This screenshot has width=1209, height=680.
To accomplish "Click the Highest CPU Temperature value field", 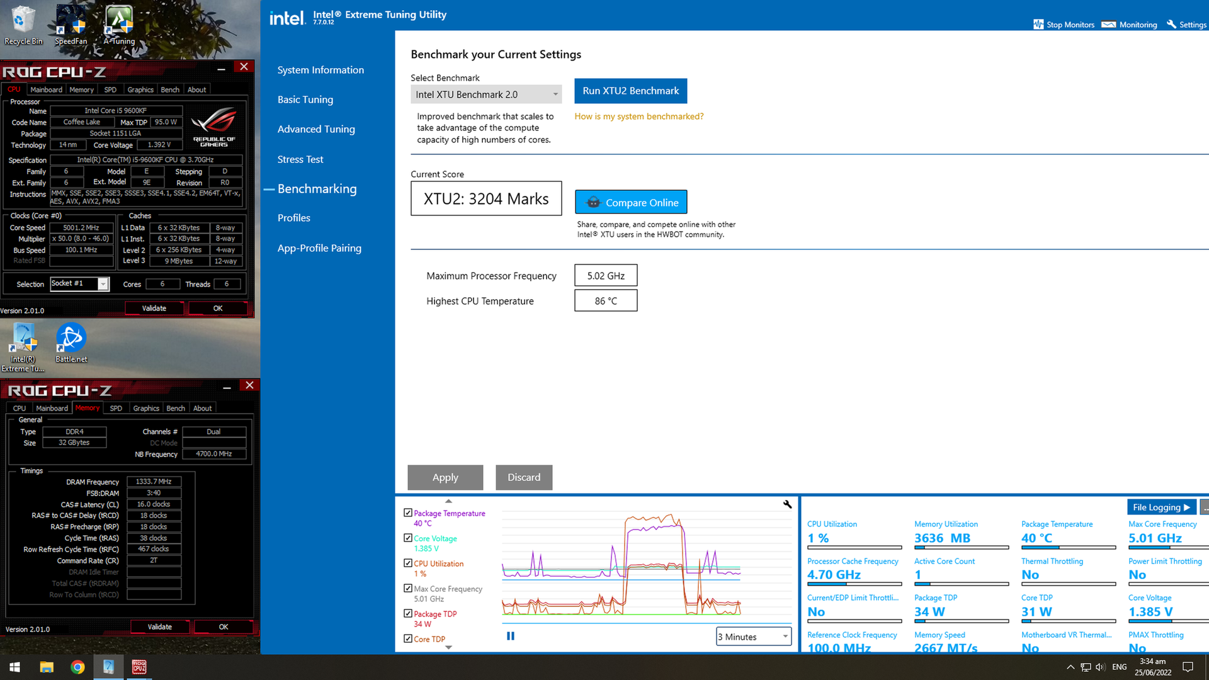I will (606, 301).
